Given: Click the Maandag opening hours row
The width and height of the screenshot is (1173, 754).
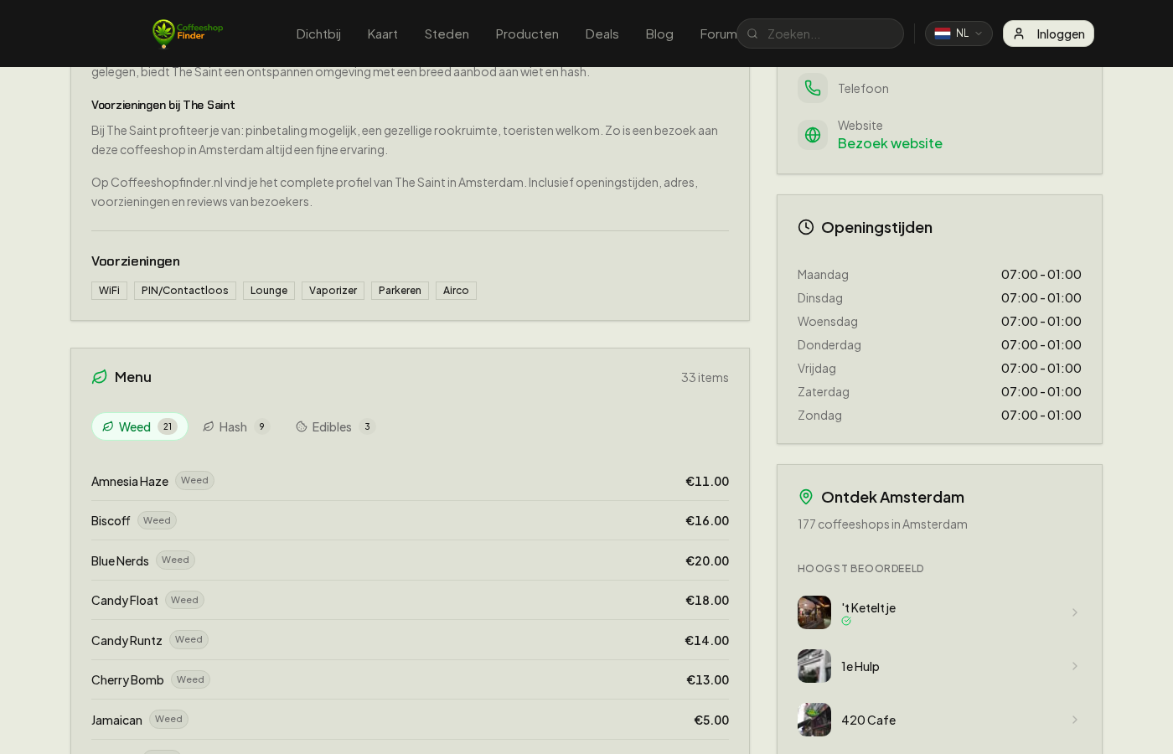Looking at the screenshot, I should pos(939,274).
